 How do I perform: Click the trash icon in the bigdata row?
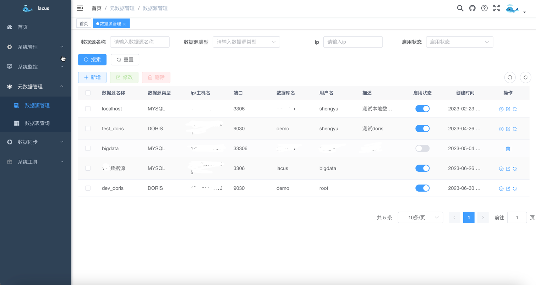[x=508, y=149]
